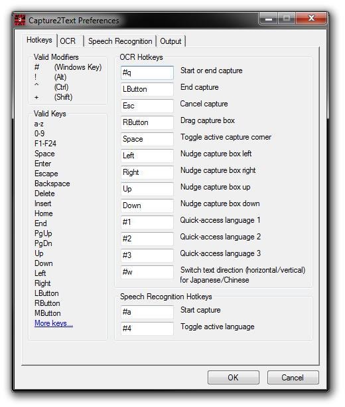The width and height of the screenshot is (345, 407).
Task: Click the Nudge capture box left field
Action: click(x=147, y=156)
